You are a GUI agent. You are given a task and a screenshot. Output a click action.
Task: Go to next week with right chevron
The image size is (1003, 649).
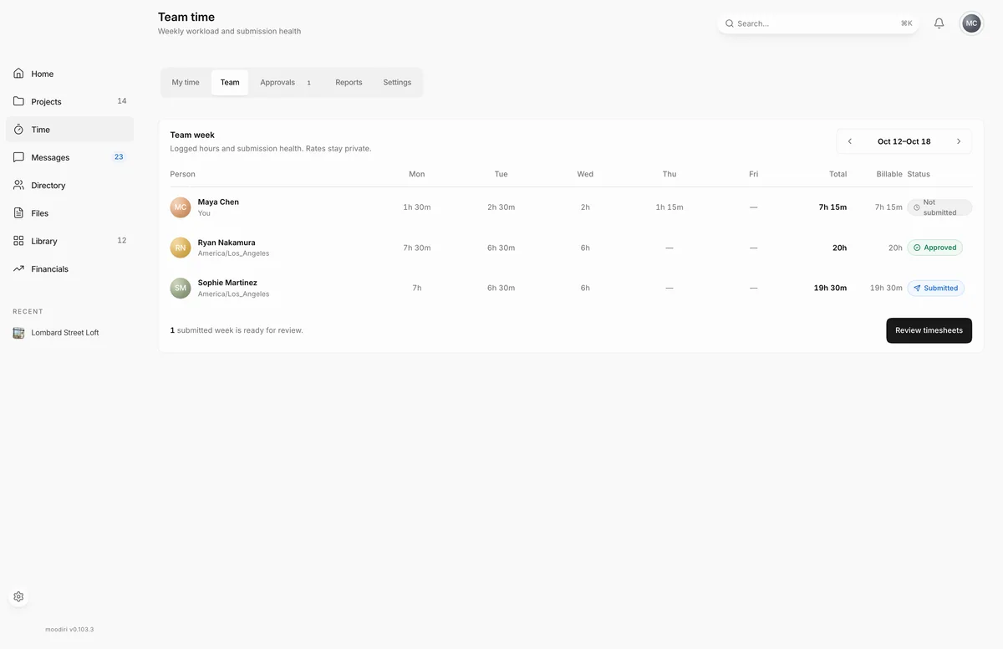coord(959,141)
